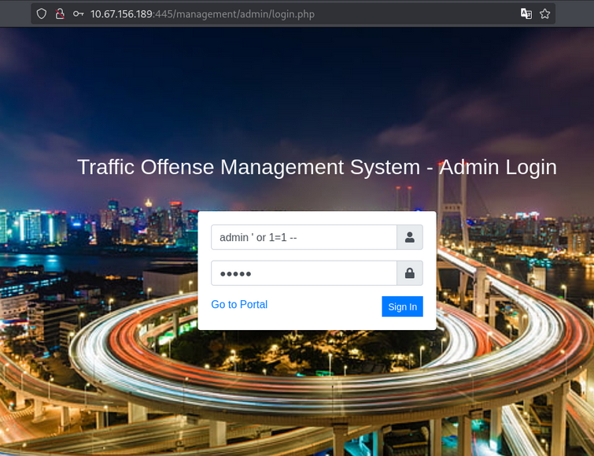Bookmark this page with the star icon

(544, 13)
